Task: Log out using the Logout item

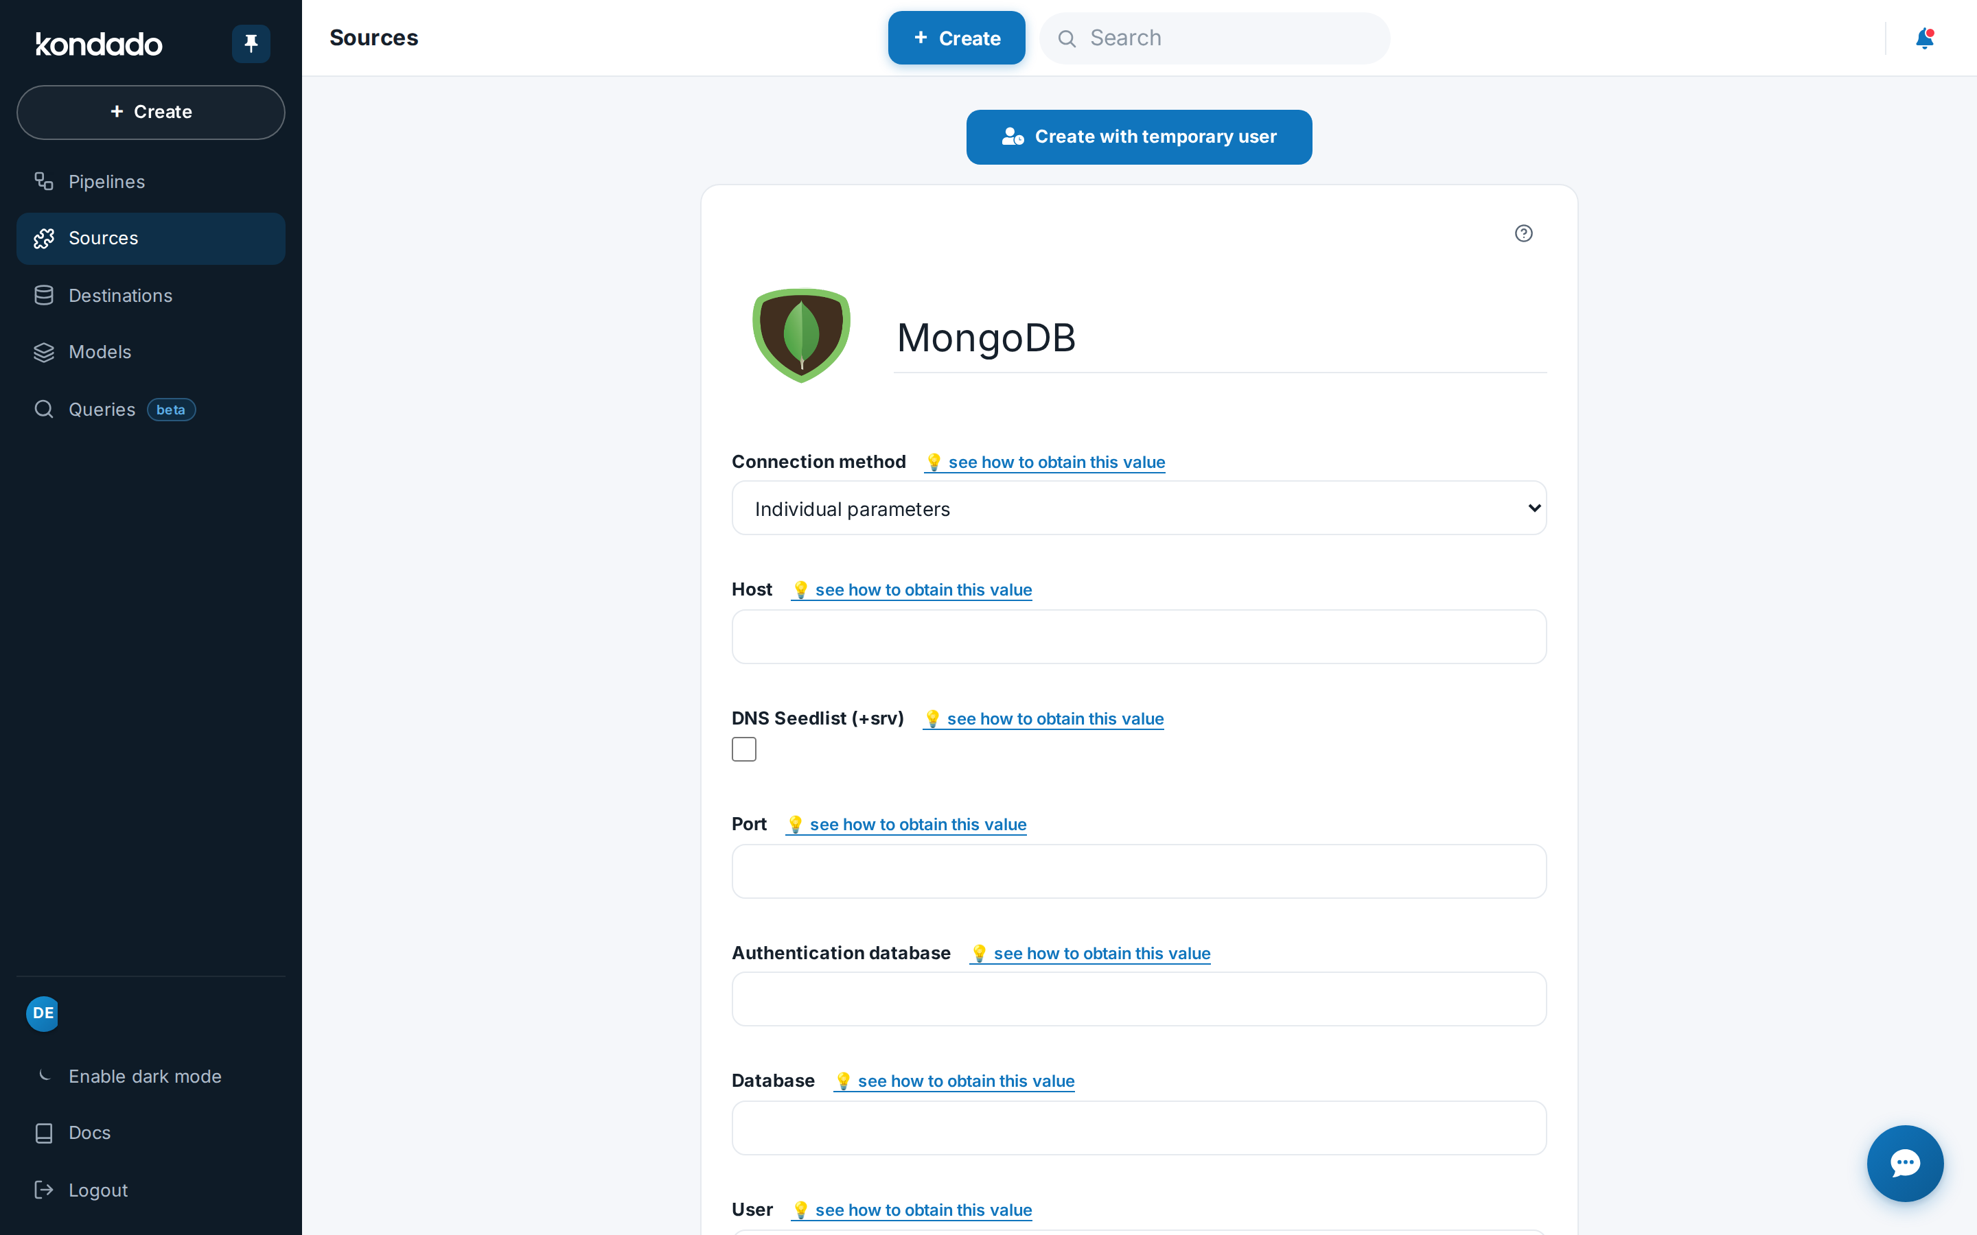Action: [150, 1190]
